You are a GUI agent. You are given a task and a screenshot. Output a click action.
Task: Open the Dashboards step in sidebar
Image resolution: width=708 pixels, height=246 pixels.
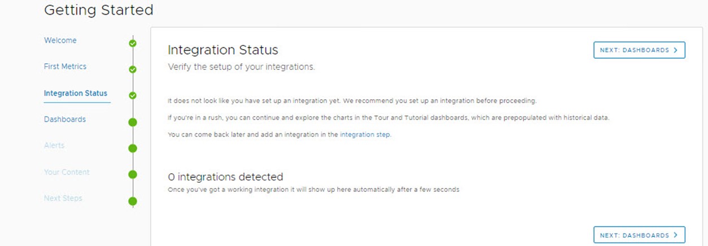65,120
